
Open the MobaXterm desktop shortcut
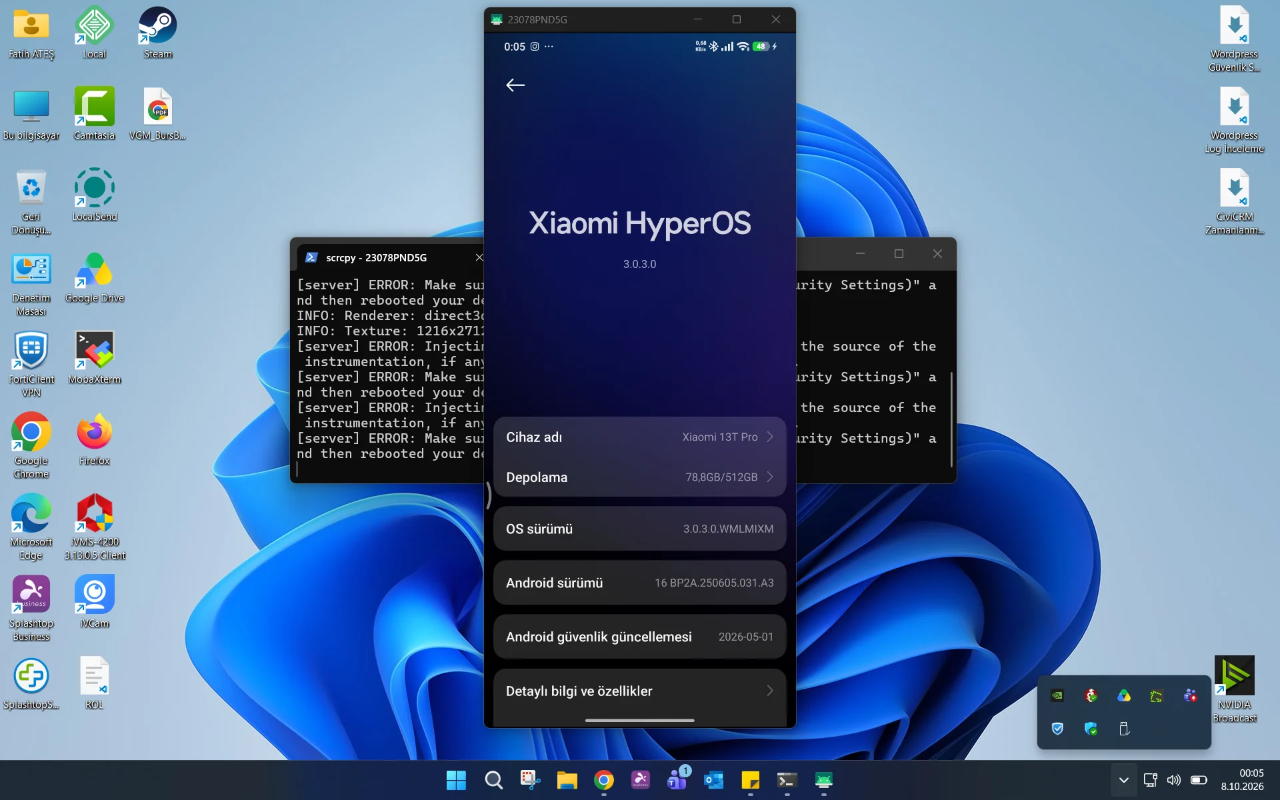[94, 357]
